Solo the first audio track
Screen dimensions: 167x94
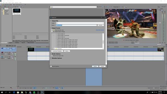(13, 52)
